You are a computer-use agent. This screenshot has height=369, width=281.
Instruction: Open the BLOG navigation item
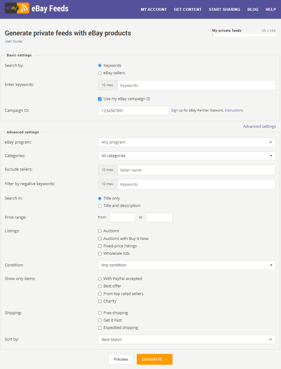coord(253,10)
